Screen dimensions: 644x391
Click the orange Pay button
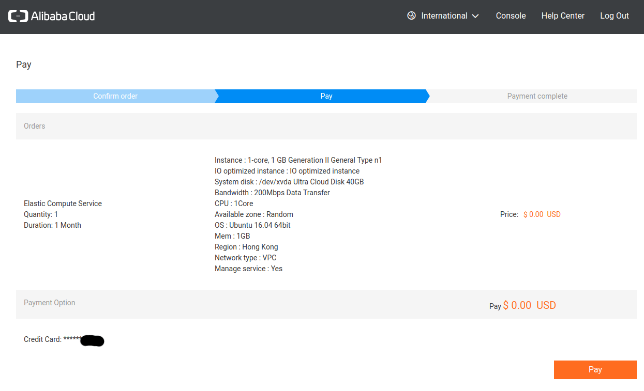[x=595, y=370]
